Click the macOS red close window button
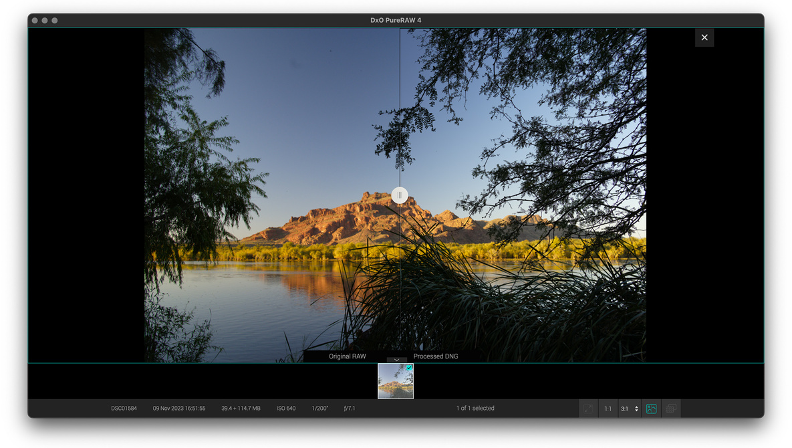The height and width of the screenshot is (448, 792). pos(35,20)
